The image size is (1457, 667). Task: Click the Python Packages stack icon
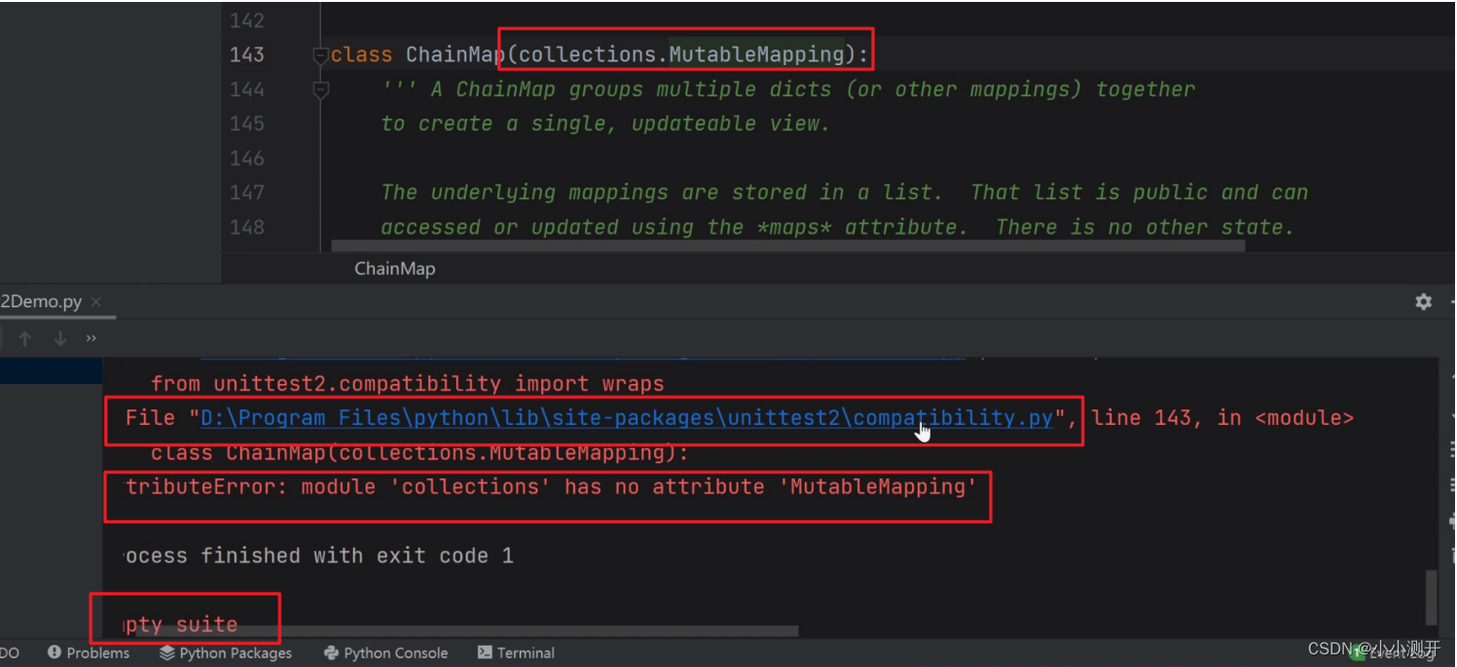(167, 652)
